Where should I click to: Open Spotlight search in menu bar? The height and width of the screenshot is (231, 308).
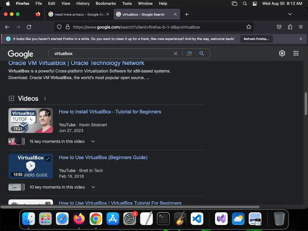[245, 4]
